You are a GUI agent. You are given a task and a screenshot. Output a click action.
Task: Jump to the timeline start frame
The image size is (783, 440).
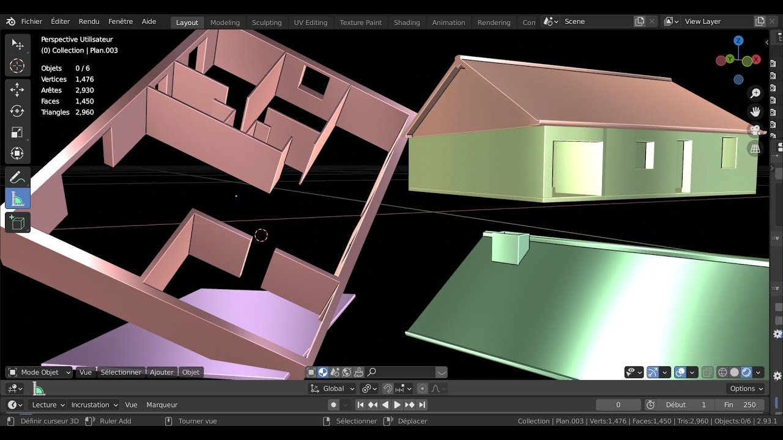pyautogui.click(x=360, y=405)
